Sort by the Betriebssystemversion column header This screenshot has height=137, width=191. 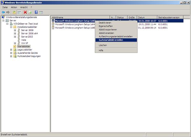[x=170, y=17]
